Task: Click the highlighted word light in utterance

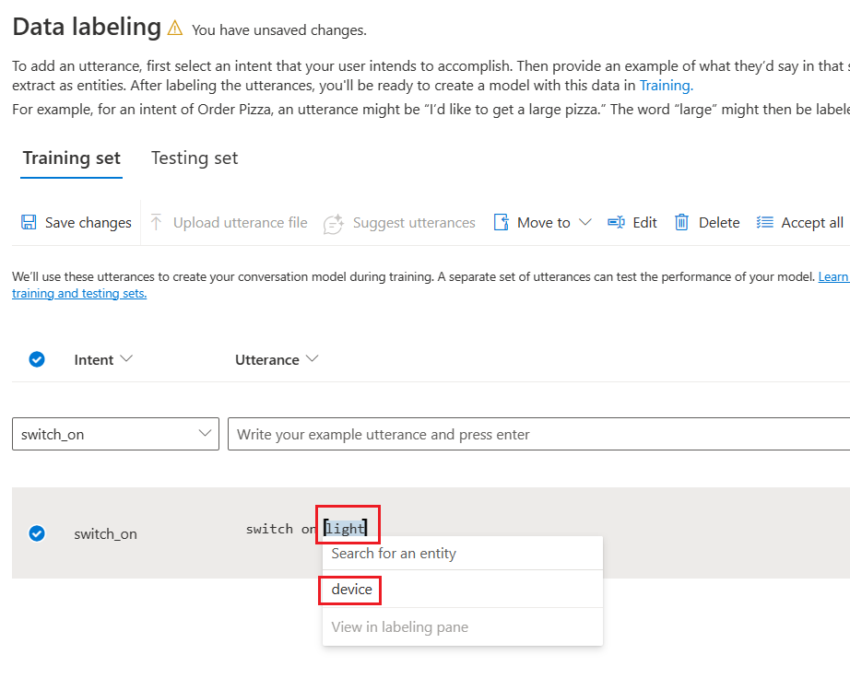Action: coord(346,528)
